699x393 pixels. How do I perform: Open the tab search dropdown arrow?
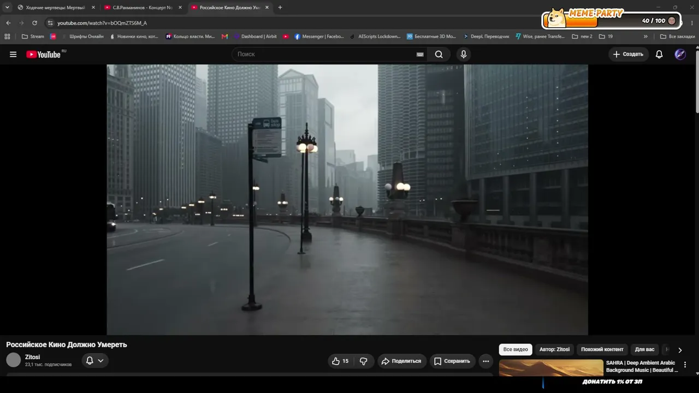[7, 8]
